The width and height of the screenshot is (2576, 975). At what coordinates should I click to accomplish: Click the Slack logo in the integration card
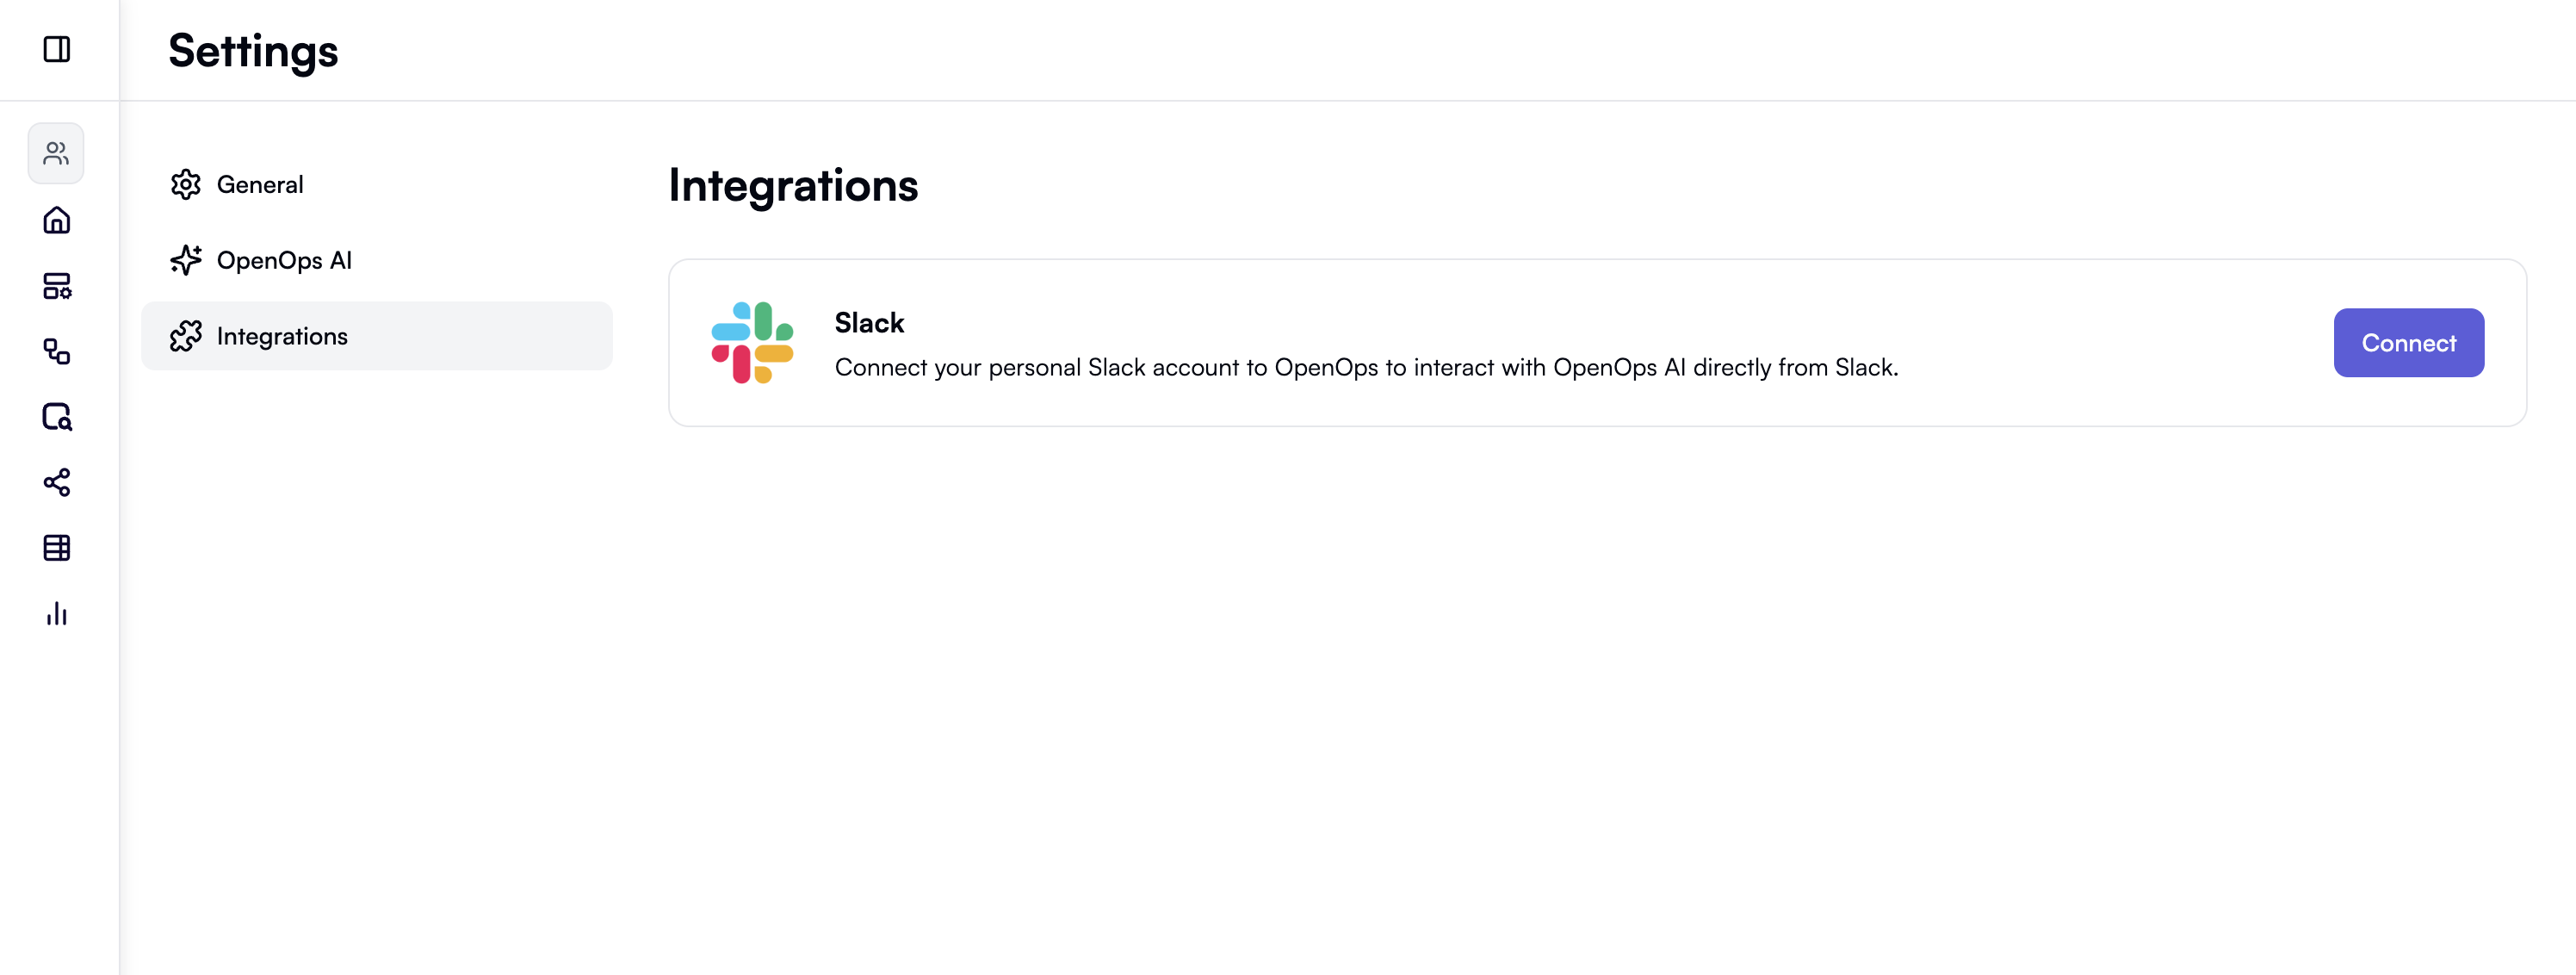[750, 342]
